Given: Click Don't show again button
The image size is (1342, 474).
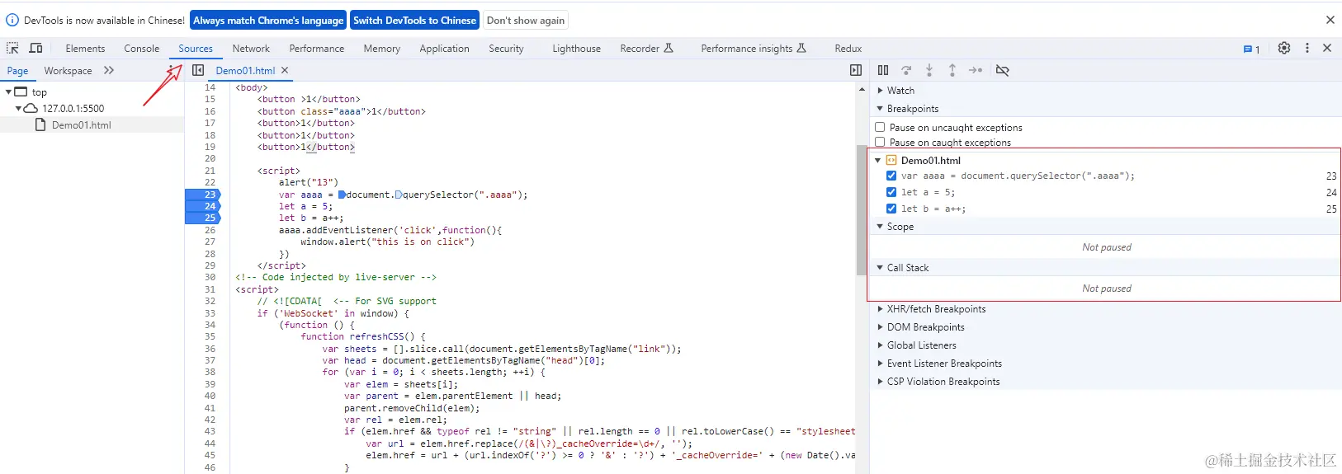Looking at the screenshot, I should pyautogui.click(x=526, y=21).
